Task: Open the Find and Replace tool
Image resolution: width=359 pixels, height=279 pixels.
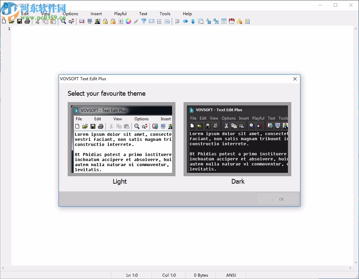Action: [x=71, y=21]
